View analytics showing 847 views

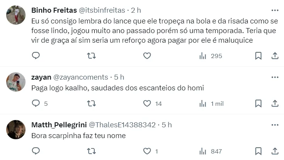(211, 151)
